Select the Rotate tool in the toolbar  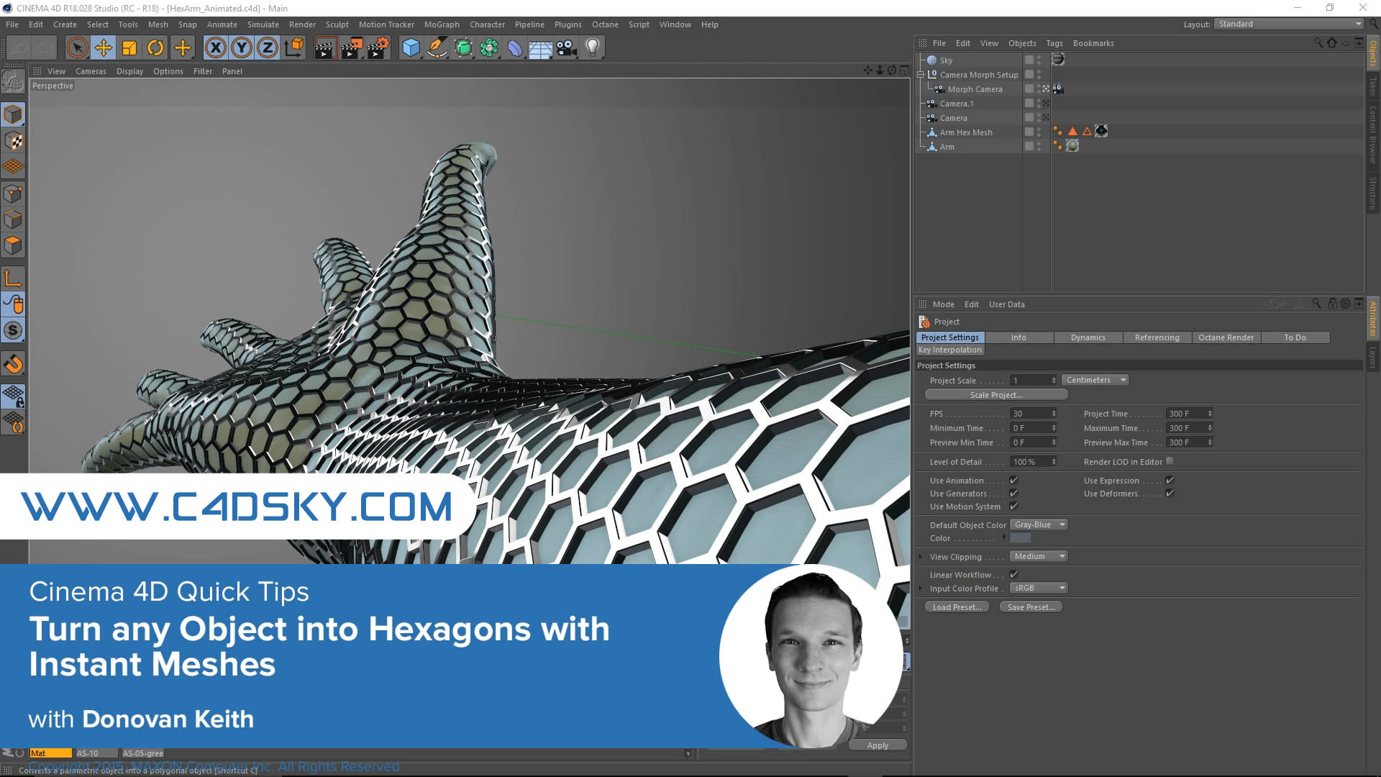tap(155, 47)
